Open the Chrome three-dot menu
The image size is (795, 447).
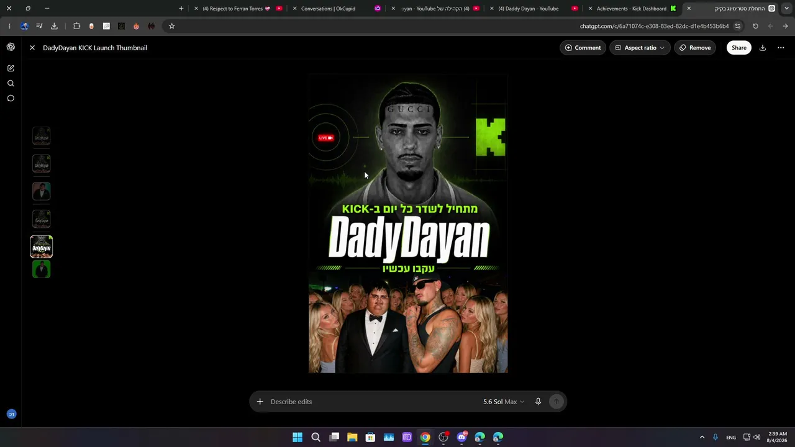9,26
